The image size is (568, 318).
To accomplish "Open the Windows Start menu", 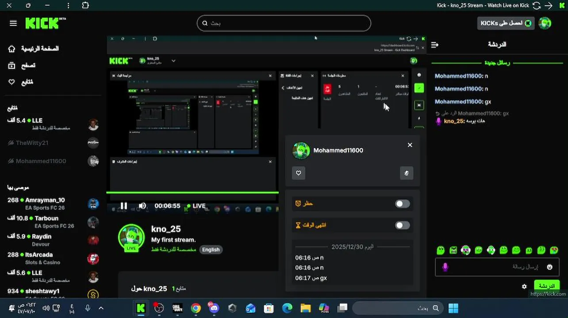I will (453, 308).
